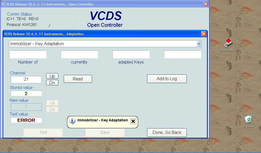Click the fourth unlabeled measurement field
The height and width of the screenshot is (153, 261).
click(182, 55)
